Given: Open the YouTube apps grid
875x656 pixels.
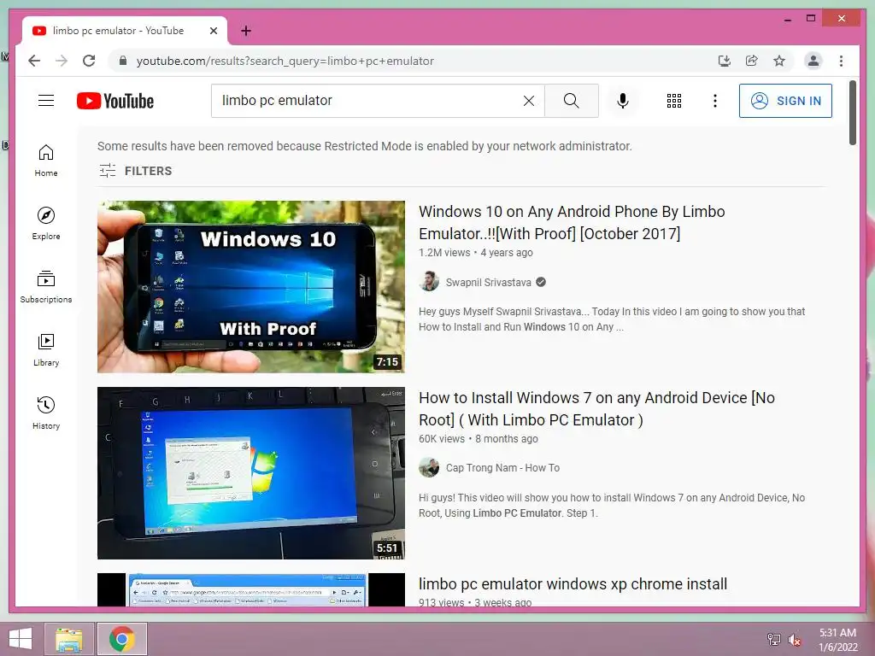Looking at the screenshot, I should point(674,101).
